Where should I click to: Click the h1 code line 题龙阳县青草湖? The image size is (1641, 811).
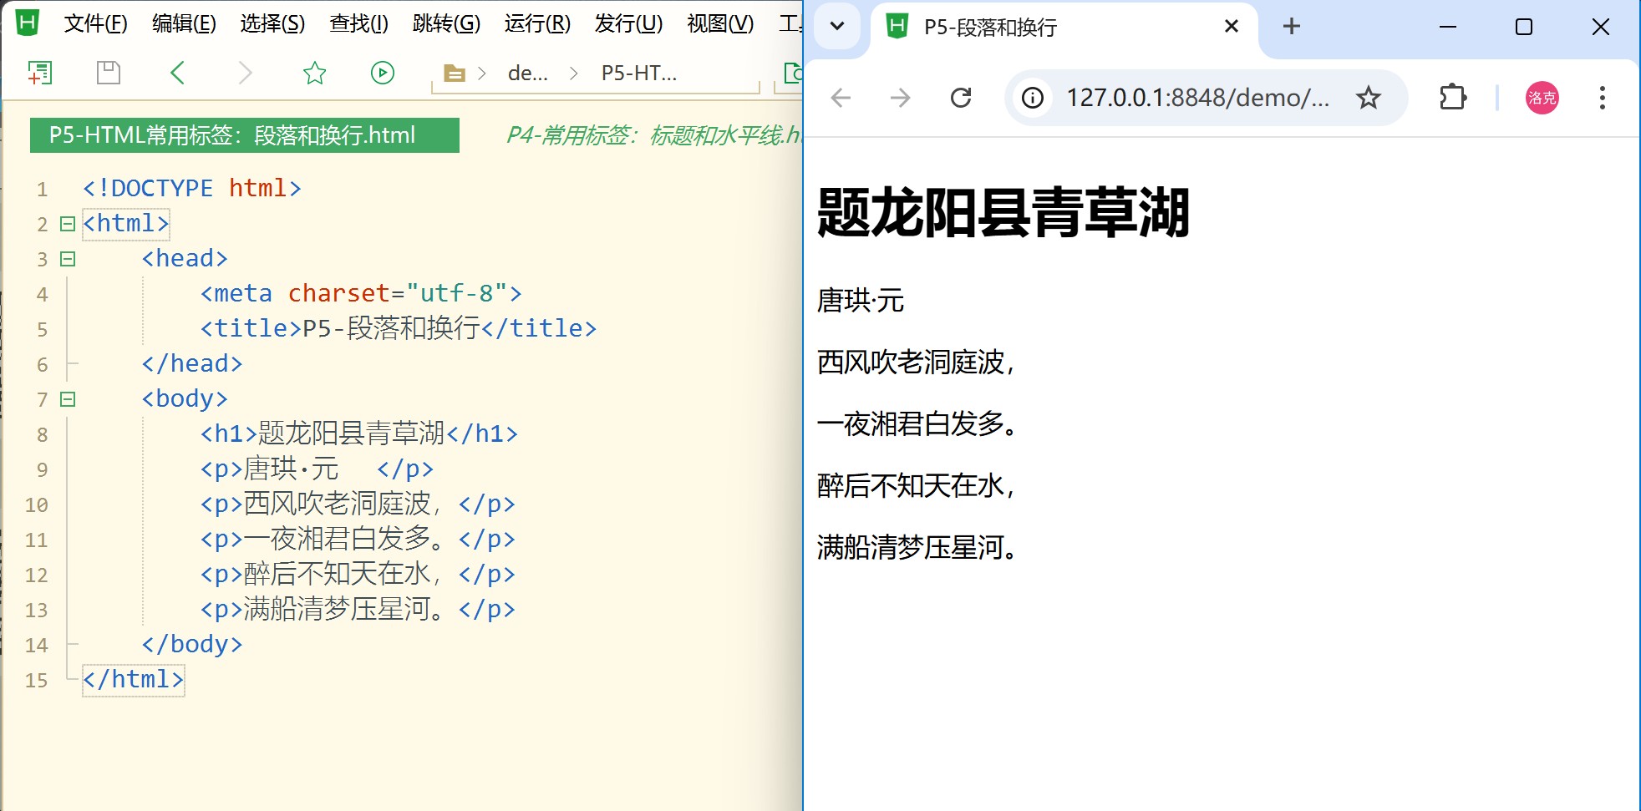pyautogui.click(x=358, y=434)
